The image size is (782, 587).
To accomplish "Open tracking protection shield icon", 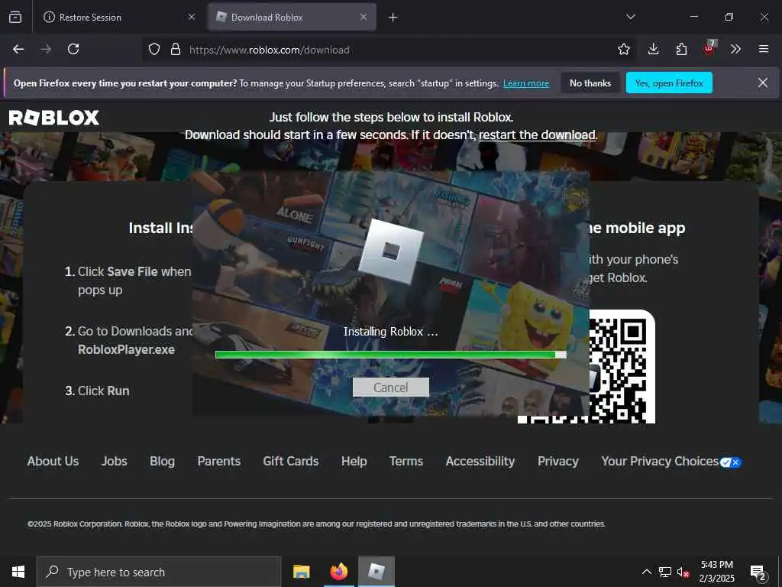I will point(154,49).
